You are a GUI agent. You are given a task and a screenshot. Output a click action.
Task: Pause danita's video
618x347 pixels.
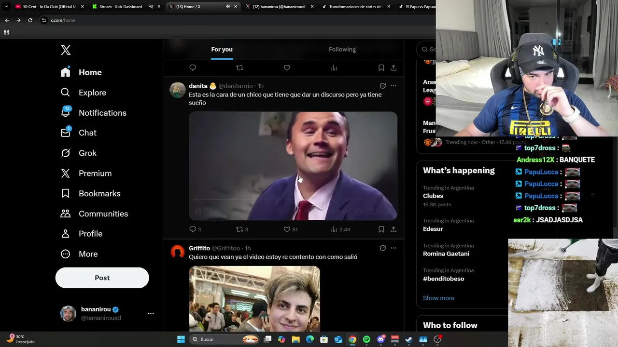coord(198,211)
